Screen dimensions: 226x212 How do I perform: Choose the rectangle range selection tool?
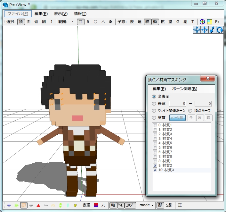pos(80,22)
